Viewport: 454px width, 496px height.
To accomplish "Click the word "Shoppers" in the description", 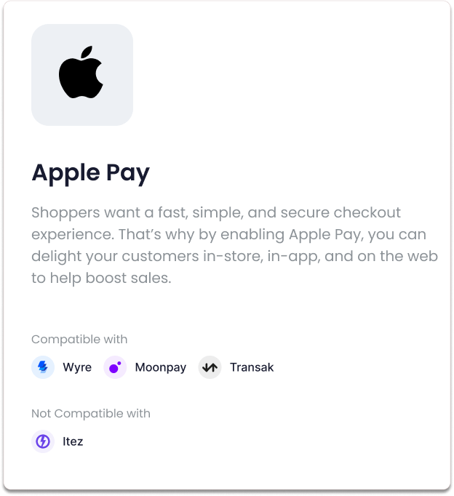I will (65, 213).
